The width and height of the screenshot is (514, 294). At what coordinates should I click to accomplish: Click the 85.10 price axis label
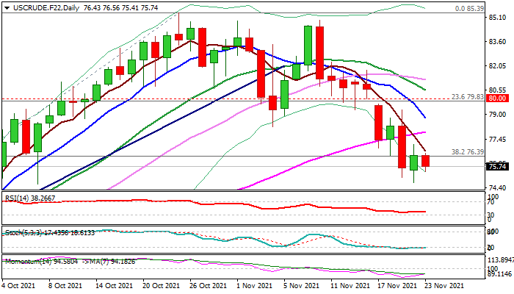point(497,18)
